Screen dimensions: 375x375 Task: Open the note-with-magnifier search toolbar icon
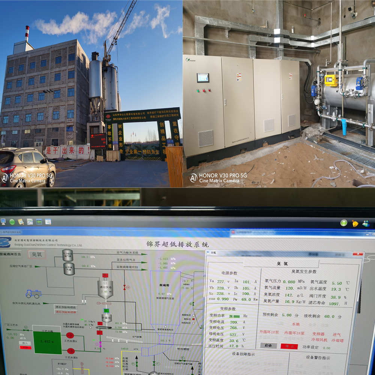click(x=21, y=222)
